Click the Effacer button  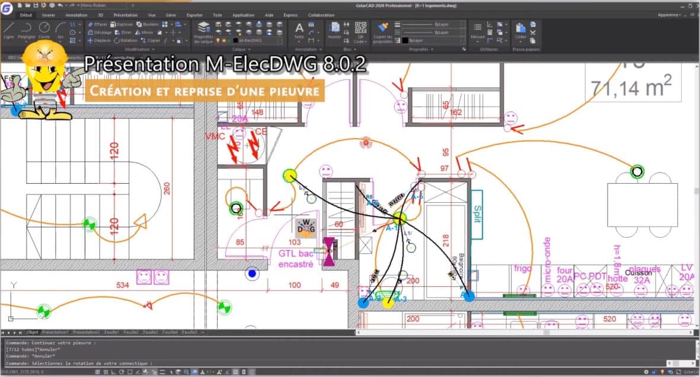[98, 24]
